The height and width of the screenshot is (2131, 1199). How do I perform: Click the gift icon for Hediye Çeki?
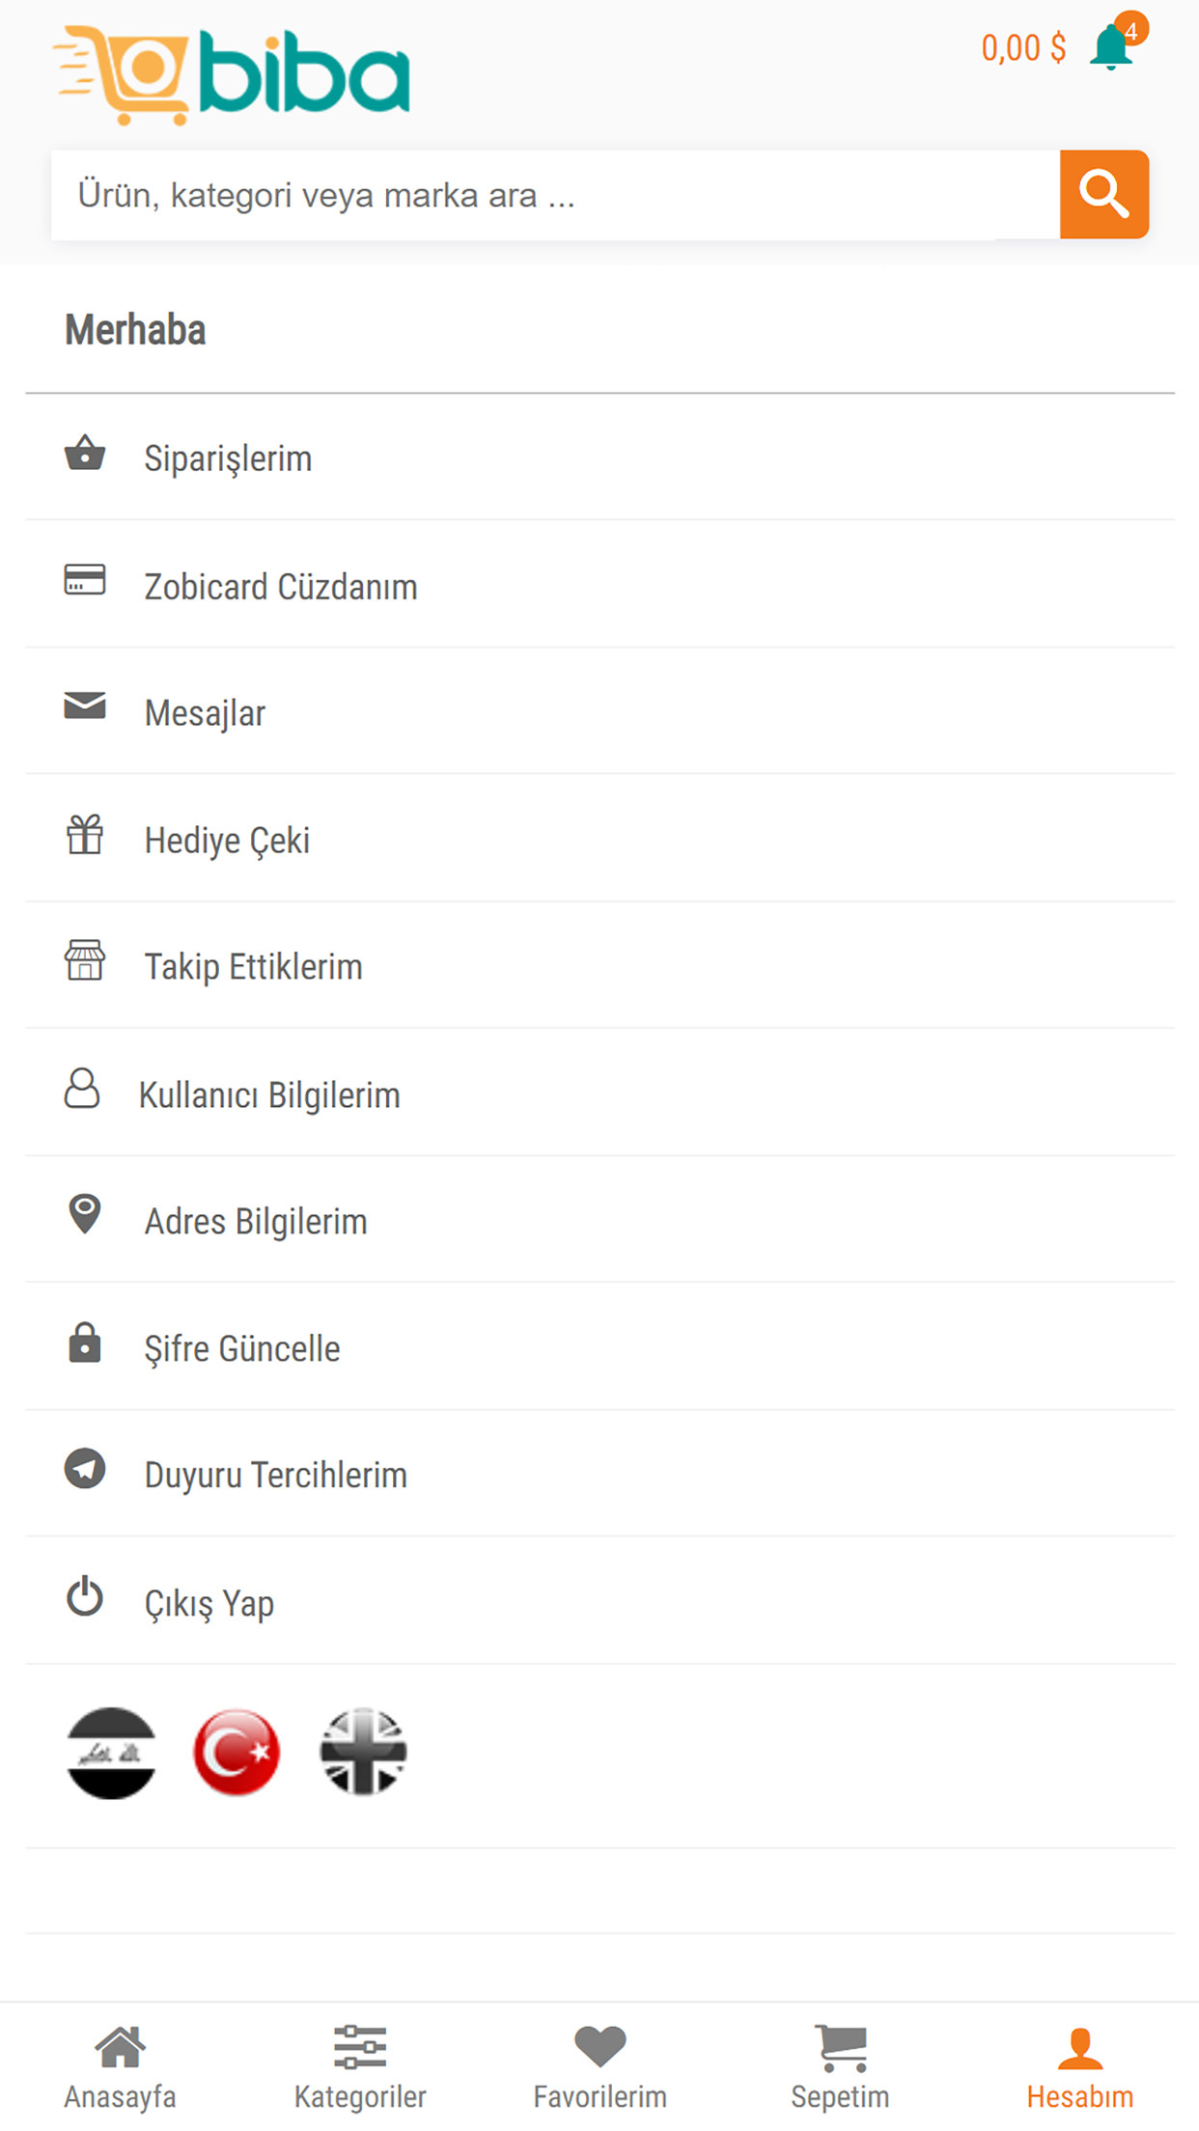[85, 835]
